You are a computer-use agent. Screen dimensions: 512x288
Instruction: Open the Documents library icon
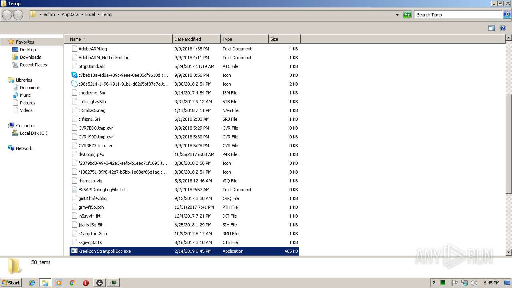click(x=15, y=88)
